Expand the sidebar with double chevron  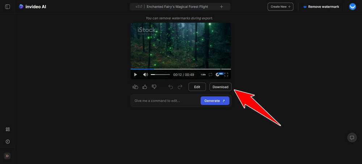7,156
